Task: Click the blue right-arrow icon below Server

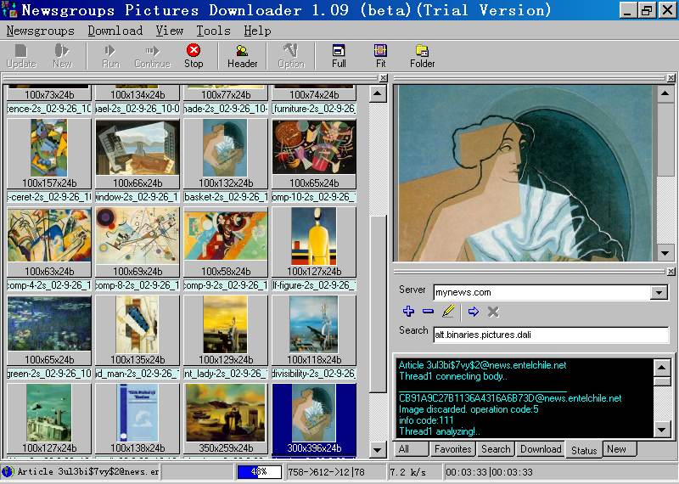Action: (x=474, y=312)
